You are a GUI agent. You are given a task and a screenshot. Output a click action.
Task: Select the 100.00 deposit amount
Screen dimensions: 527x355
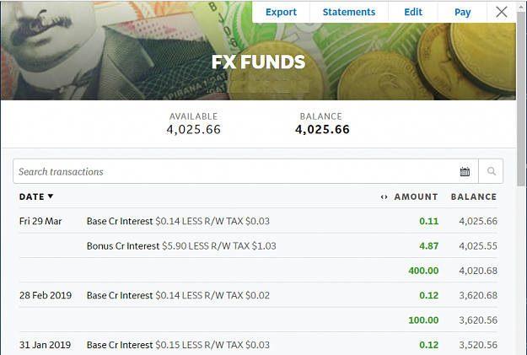coord(423,320)
